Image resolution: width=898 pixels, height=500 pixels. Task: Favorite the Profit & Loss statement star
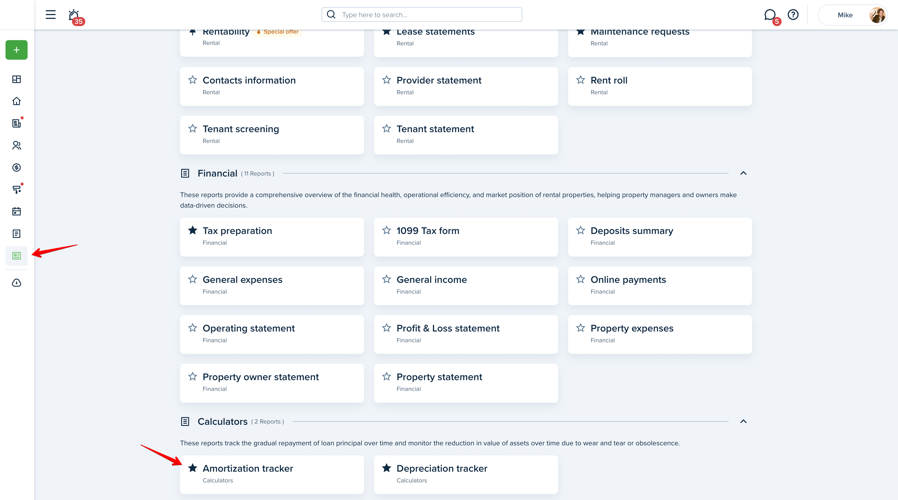click(386, 328)
